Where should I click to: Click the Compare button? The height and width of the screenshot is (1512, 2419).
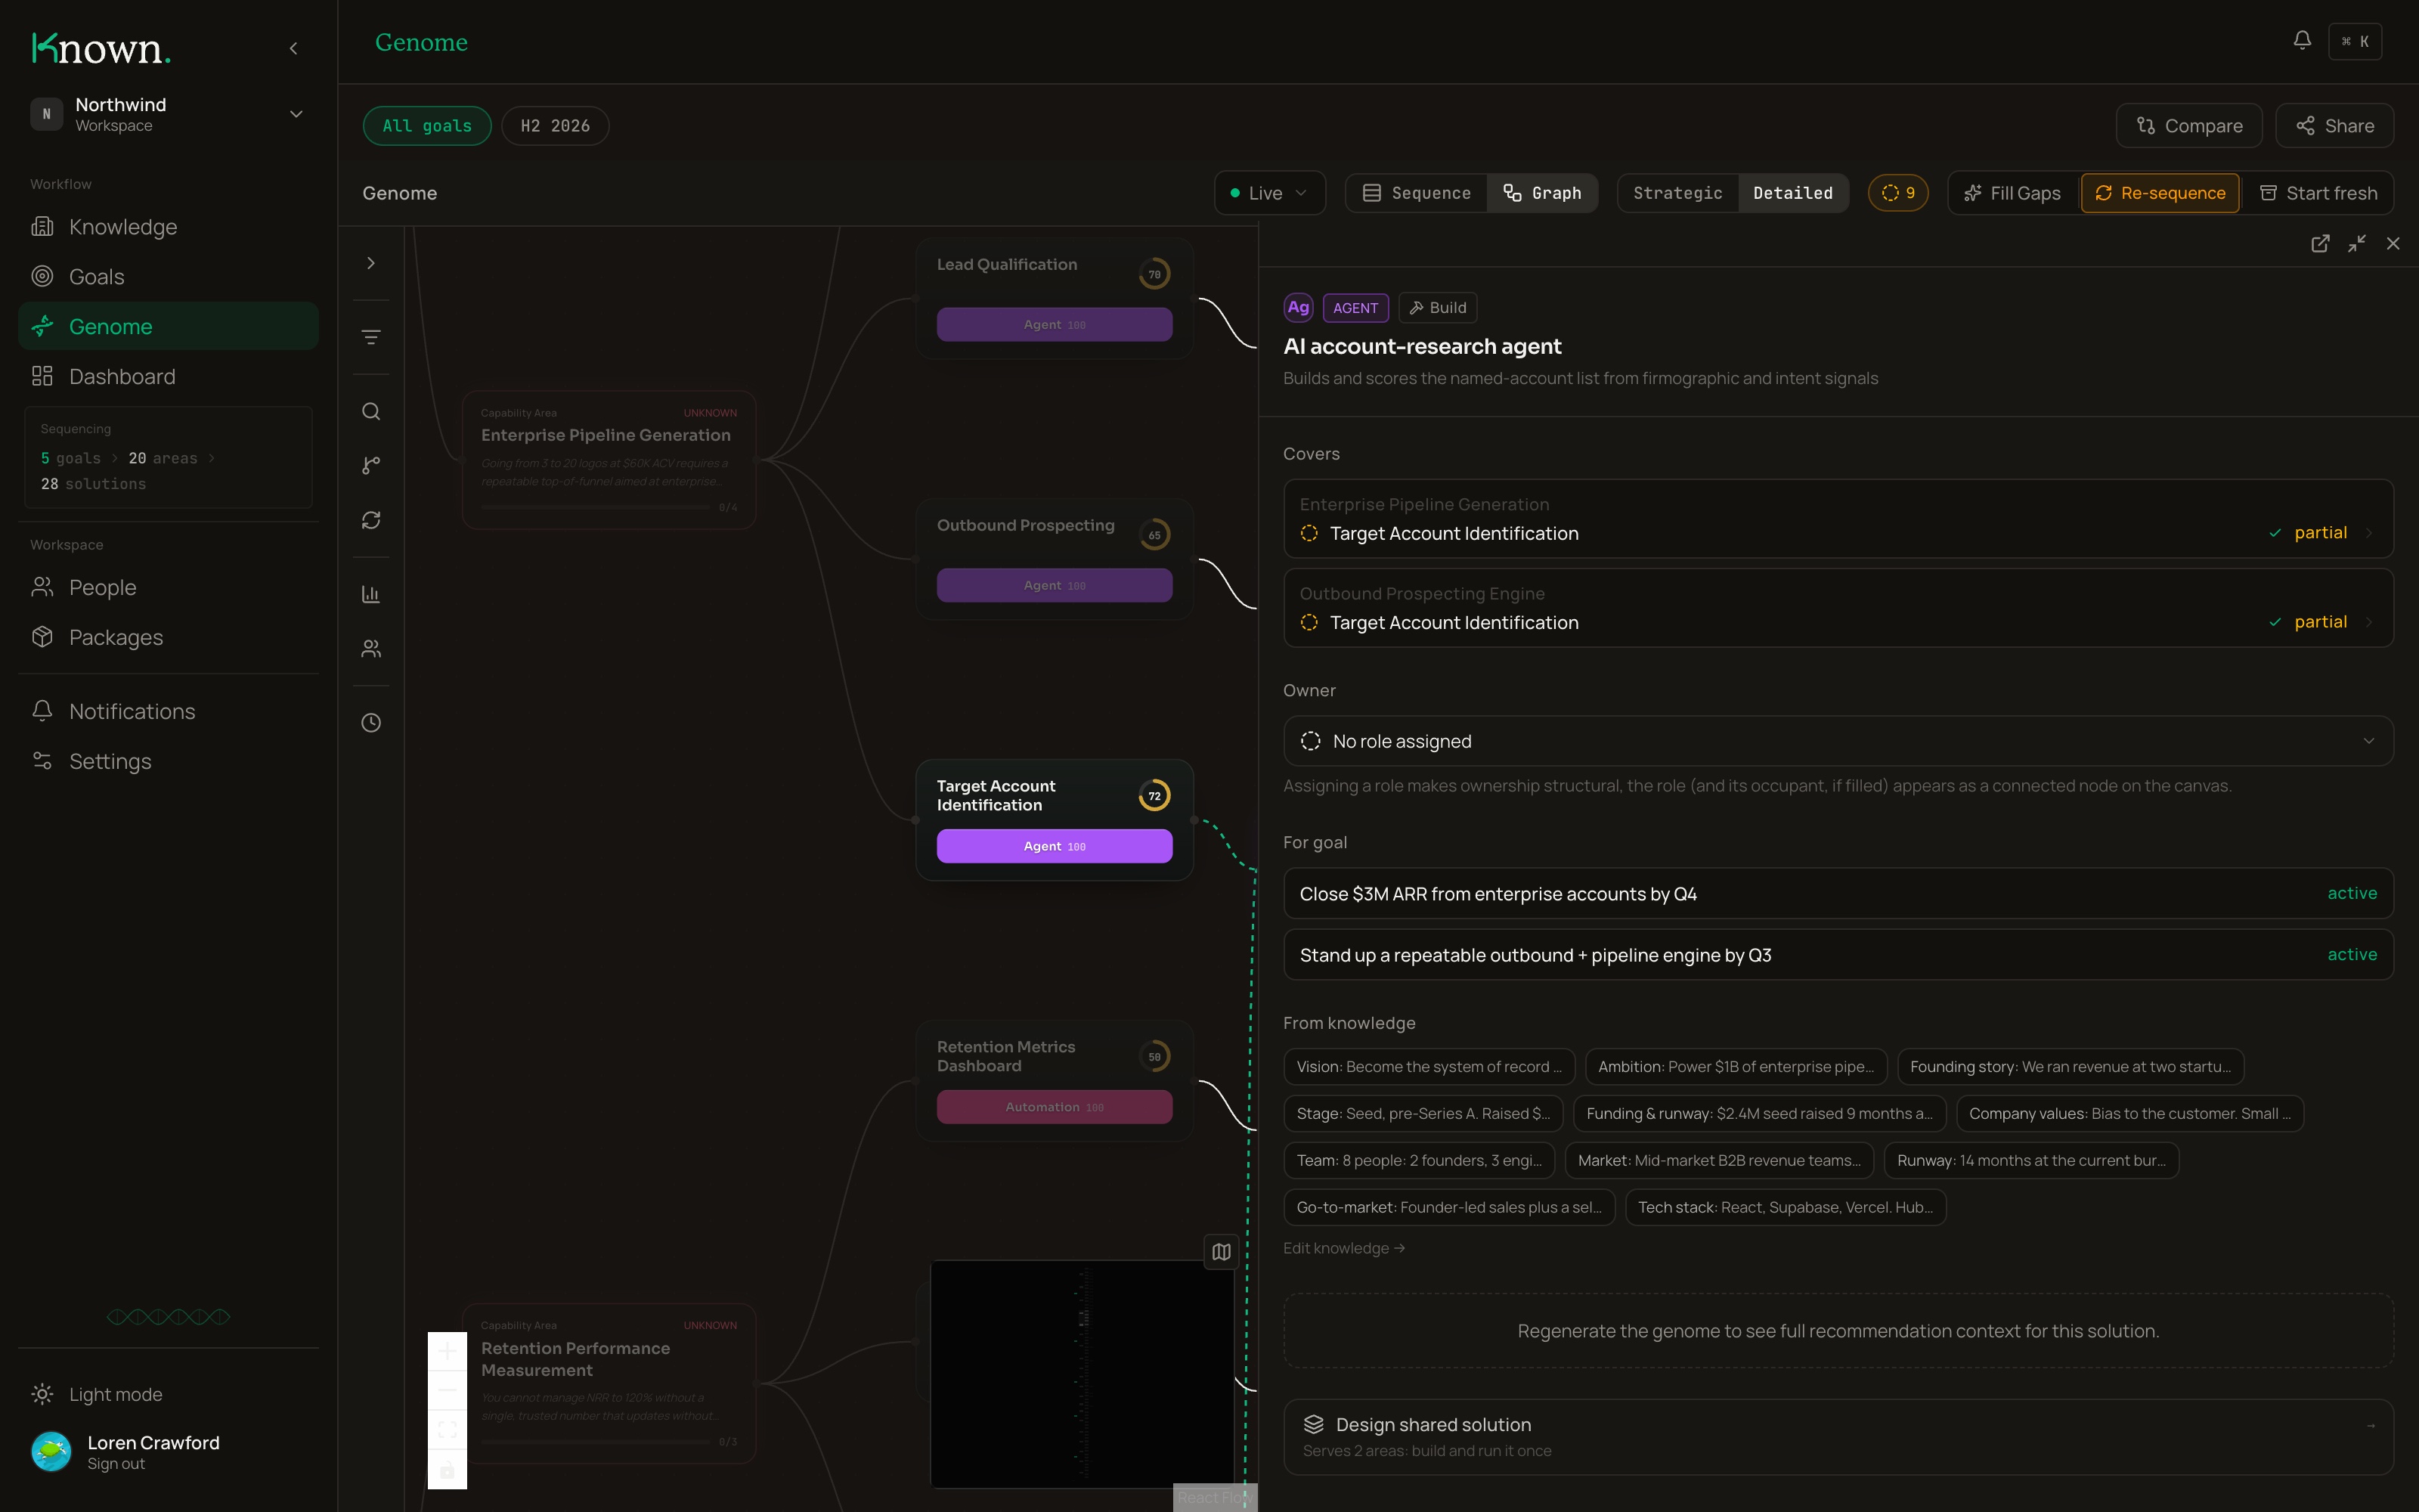[x=2189, y=126]
